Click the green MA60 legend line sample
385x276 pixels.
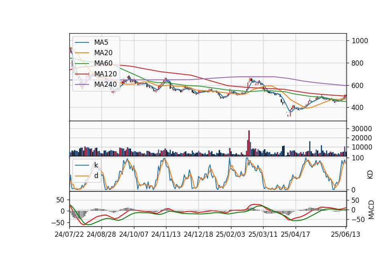pos(82,64)
